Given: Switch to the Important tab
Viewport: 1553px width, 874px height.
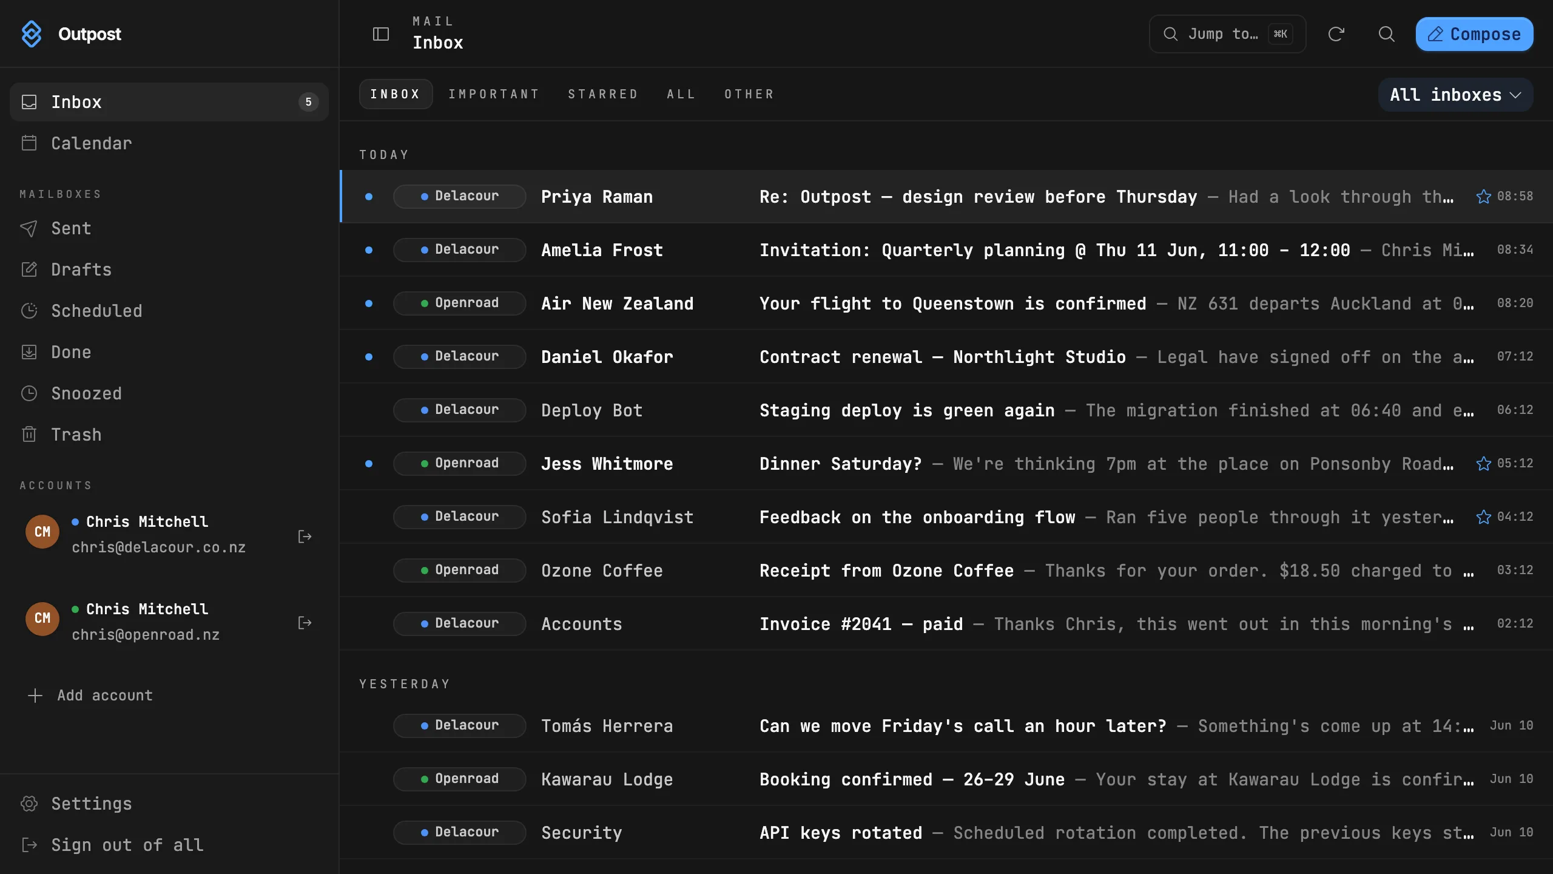Looking at the screenshot, I should tap(494, 94).
